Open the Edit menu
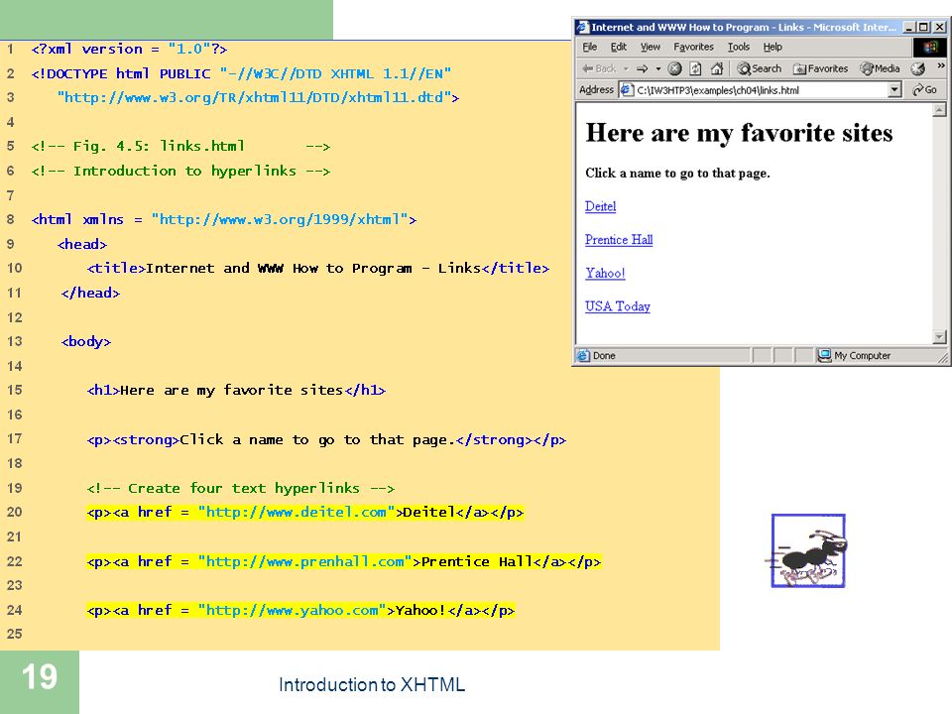The width and height of the screenshot is (952, 714). point(618,47)
